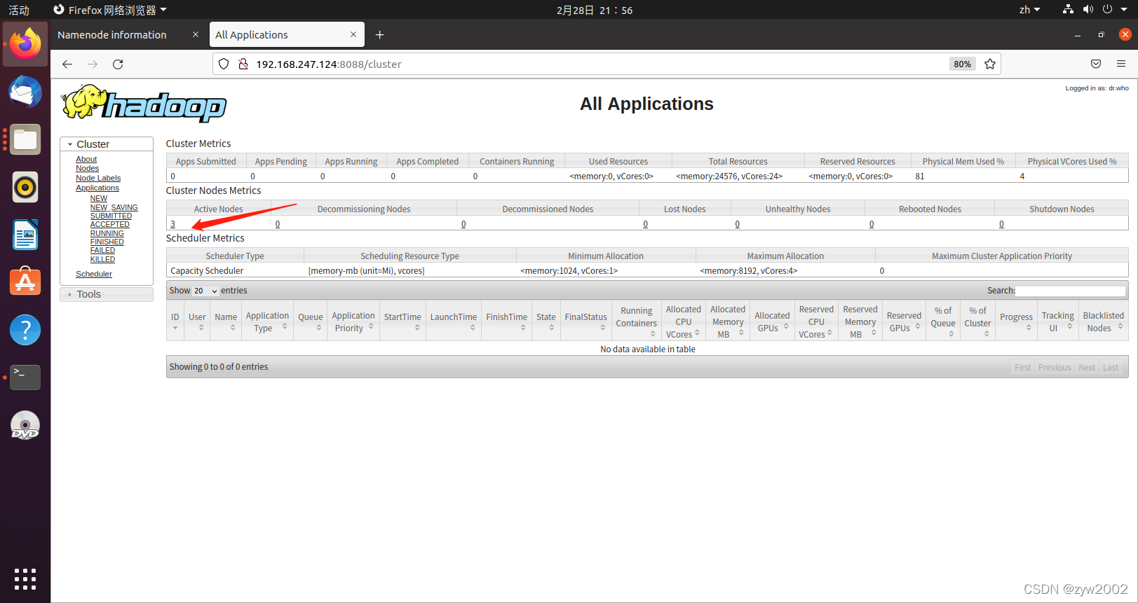The image size is (1138, 603).
Task: Open the Scheduler link
Action: [94, 274]
